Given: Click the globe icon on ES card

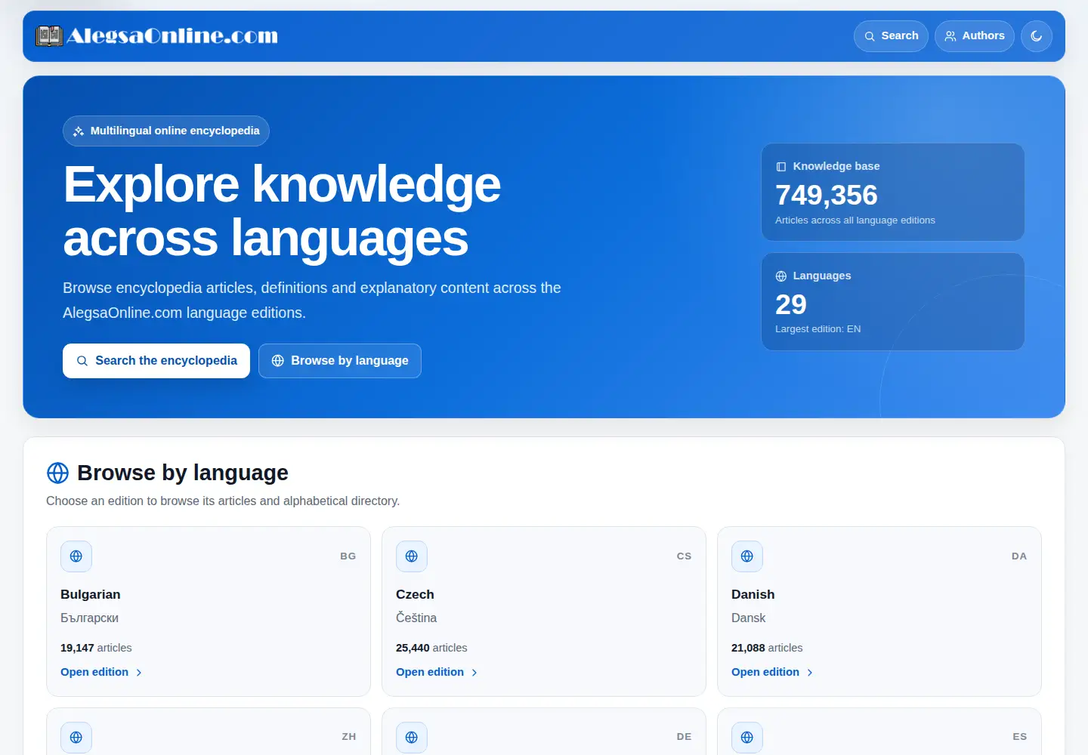Looking at the screenshot, I should coord(747,738).
